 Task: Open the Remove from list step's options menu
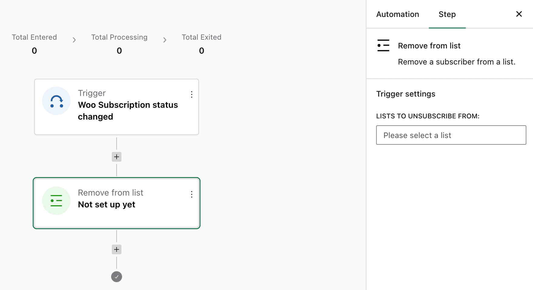coord(191,194)
